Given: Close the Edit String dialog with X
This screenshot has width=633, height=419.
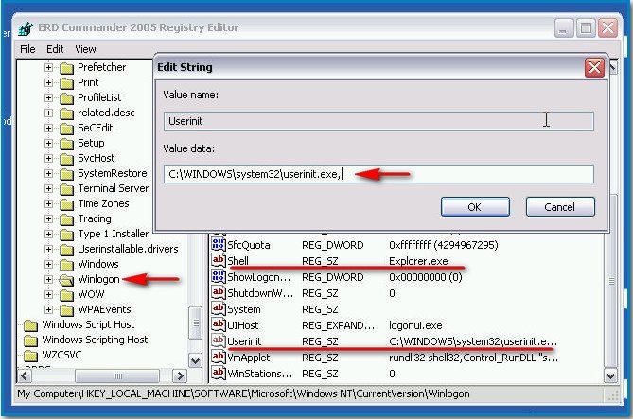Looking at the screenshot, I should point(594,67).
